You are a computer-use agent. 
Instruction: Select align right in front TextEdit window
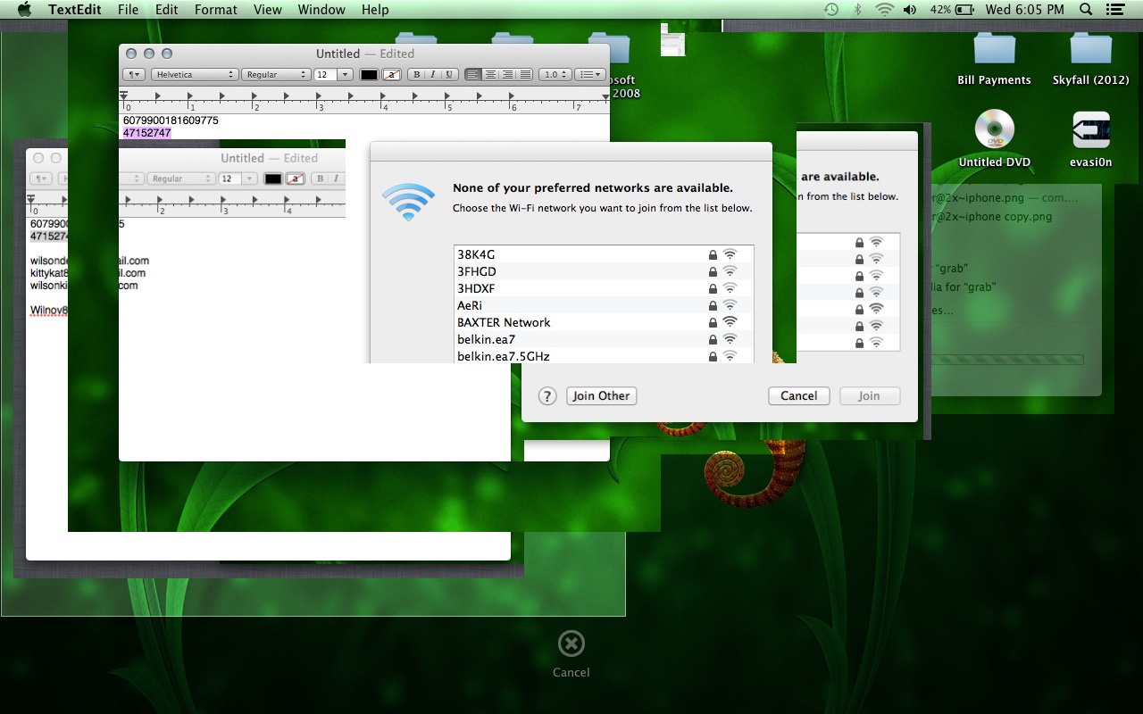pyautogui.click(x=507, y=75)
